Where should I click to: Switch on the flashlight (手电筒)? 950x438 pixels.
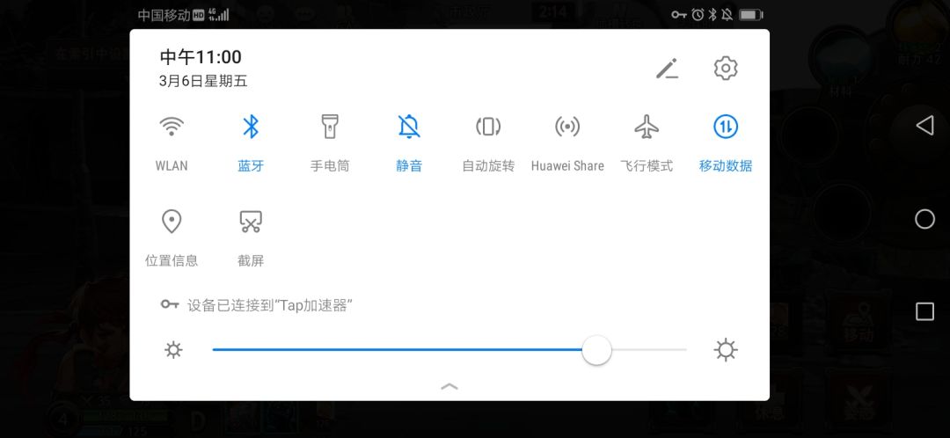[x=330, y=128]
